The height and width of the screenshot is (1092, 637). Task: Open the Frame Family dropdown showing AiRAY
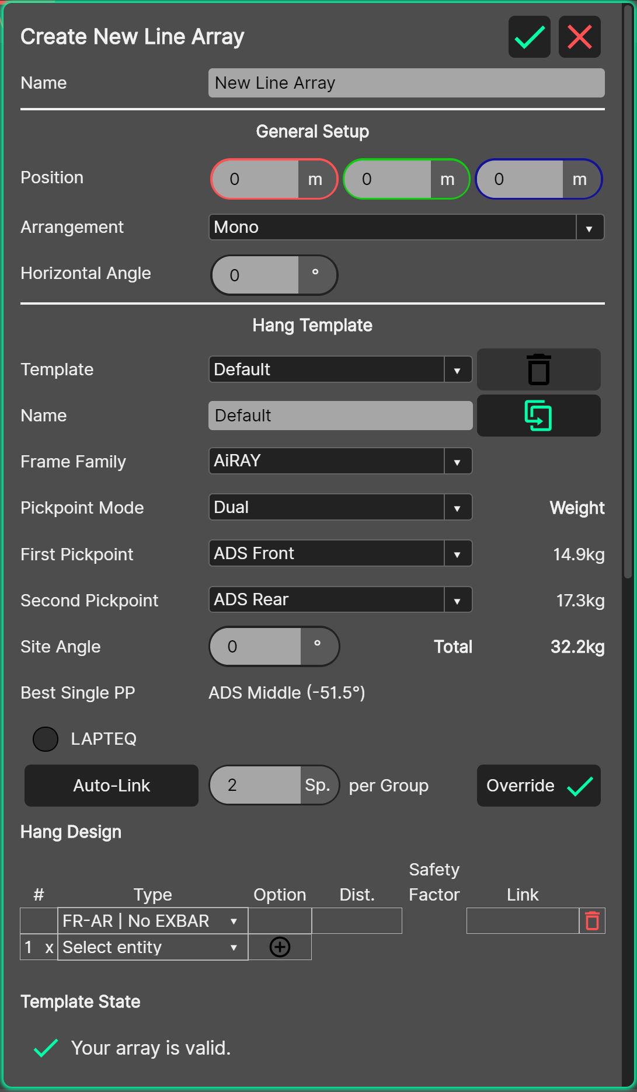(x=340, y=461)
